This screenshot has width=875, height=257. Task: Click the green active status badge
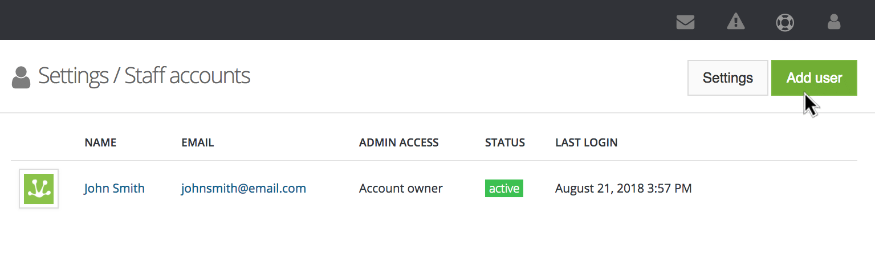504,189
